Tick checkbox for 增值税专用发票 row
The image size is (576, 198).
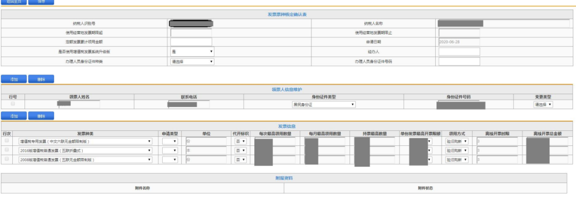click(x=6, y=141)
